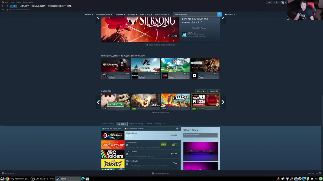The height and width of the screenshot is (181, 323).
Task: Follow Activision publisher
Action: (x=141, y=77)
